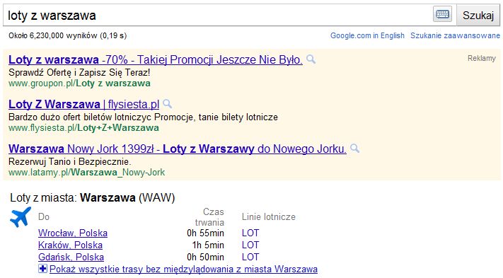Click the '0h 55min' duration value
Viewport: 503px width, 278px height.
click(x=205, y=233)
